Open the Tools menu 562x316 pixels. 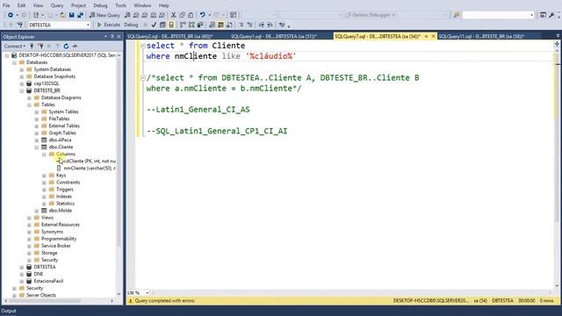tap(121, 5)
